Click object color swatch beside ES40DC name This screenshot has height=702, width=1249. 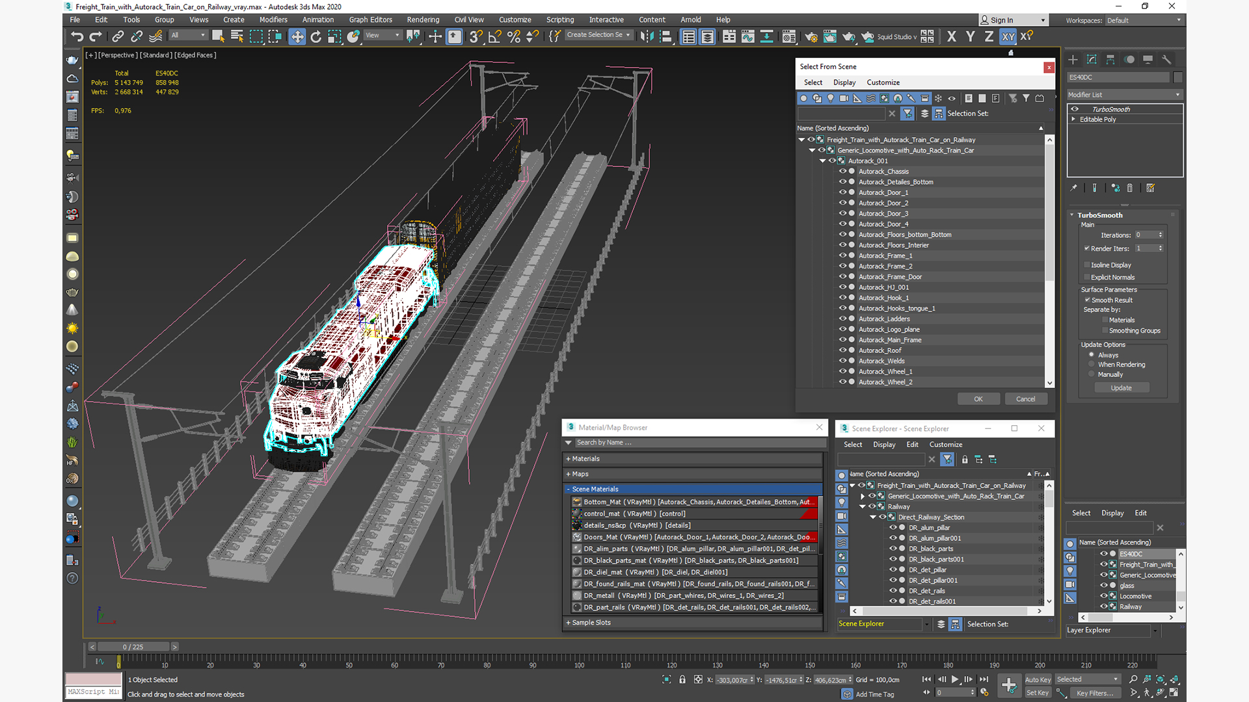[1177, 77]
